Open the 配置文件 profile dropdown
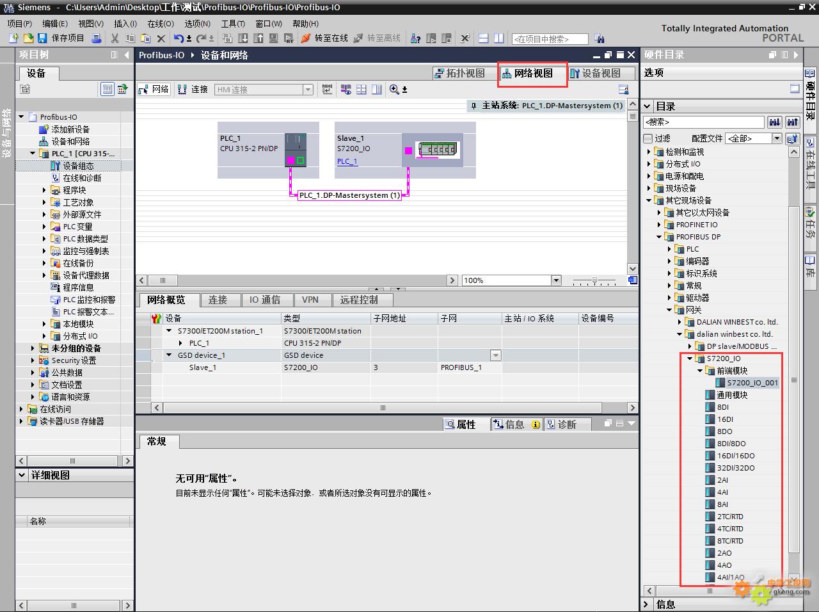This screenshot has width=819, height=612. (x=777, y=138)
